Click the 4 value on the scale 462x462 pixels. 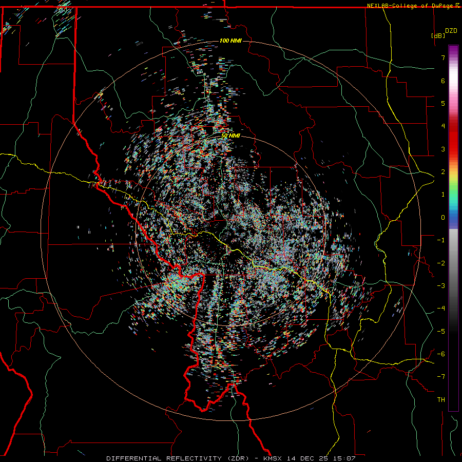click(443, 126)
